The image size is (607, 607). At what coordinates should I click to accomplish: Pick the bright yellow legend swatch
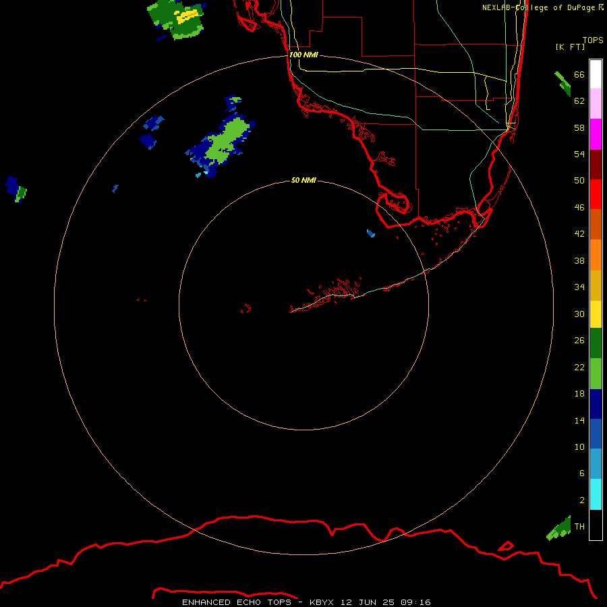pos(596,314)
